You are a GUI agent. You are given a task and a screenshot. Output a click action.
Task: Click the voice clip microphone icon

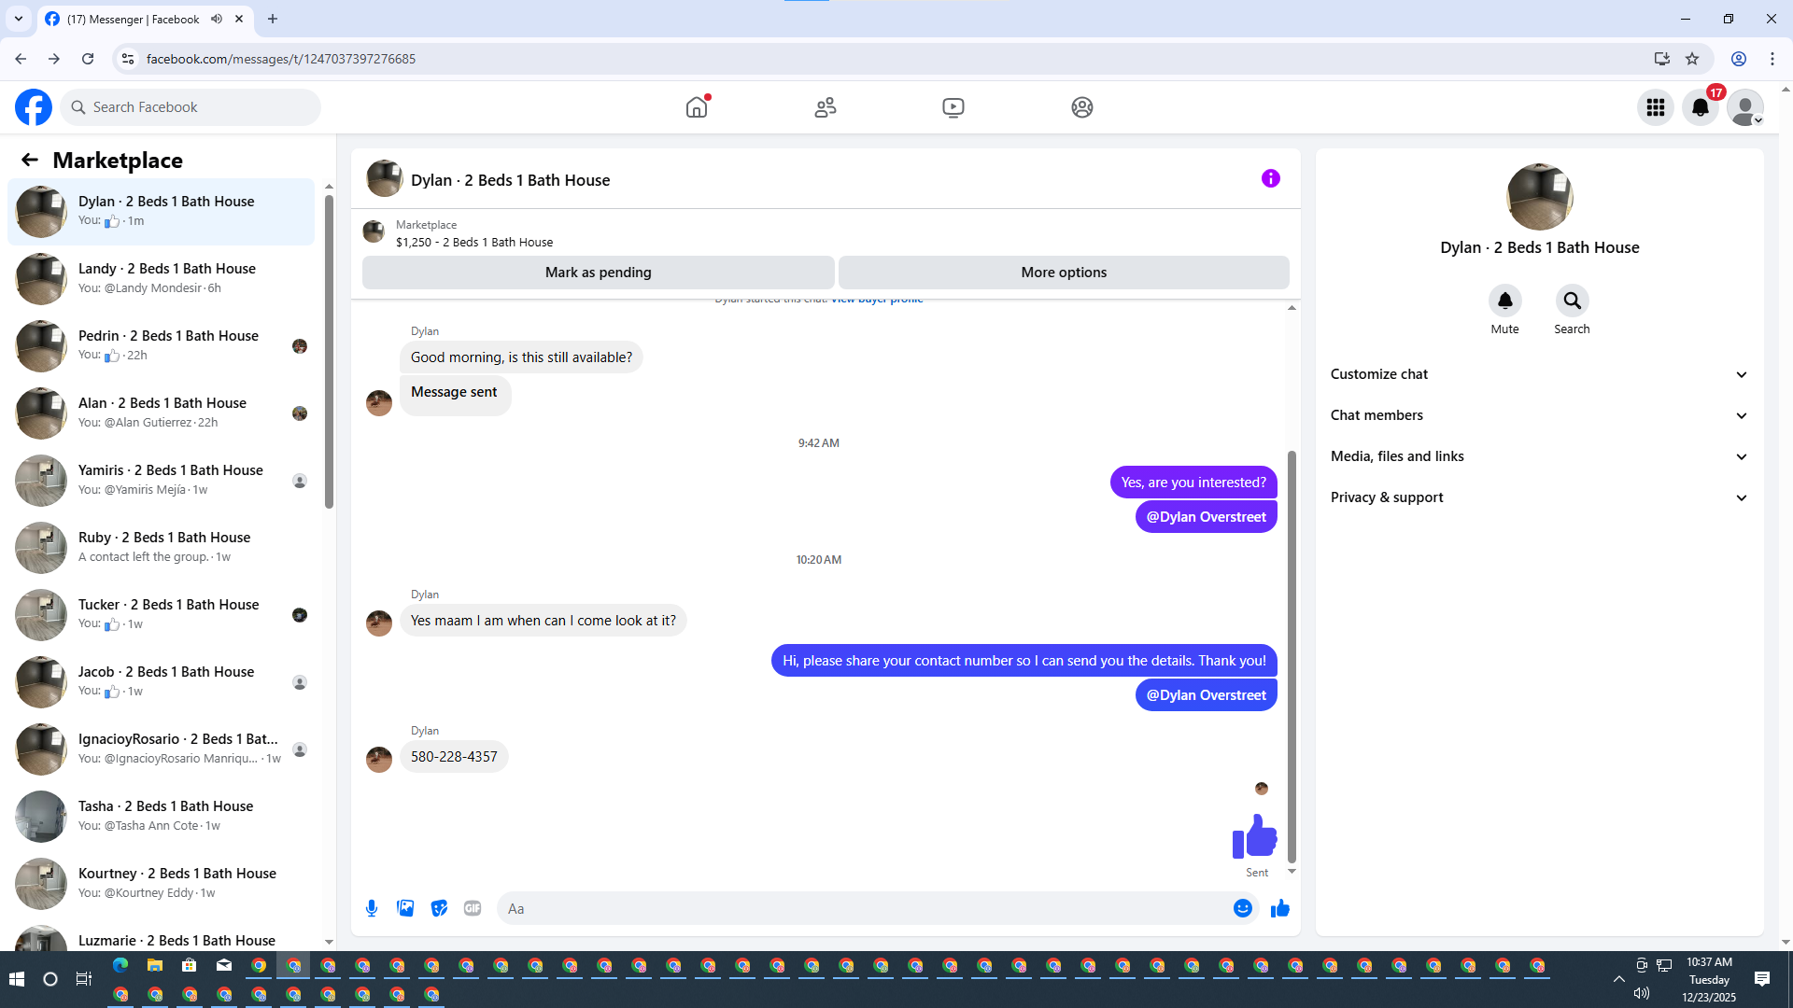click(x=372, y=908)
